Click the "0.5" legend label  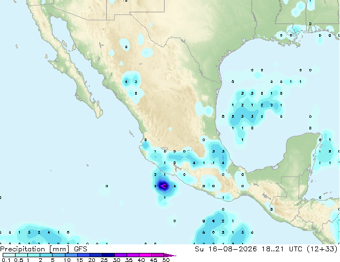click(19, 260)
